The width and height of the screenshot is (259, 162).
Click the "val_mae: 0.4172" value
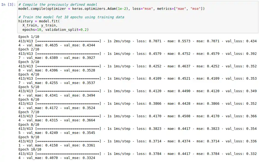(x=42, y=108)
